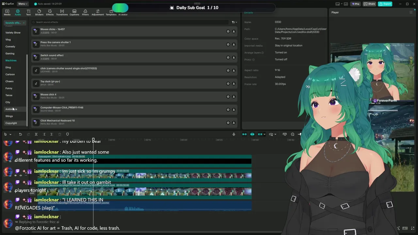The width and height of the screenshot is (418, 235).
Task: Open the Filters icon tab
Action: click(85, 12)
